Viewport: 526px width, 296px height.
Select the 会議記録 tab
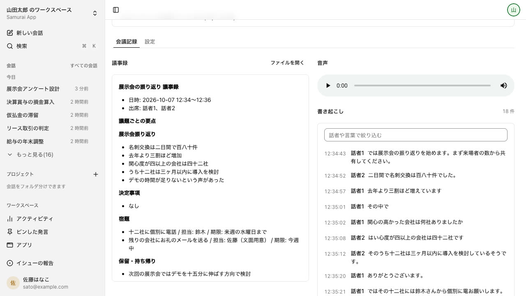(127, 42)
